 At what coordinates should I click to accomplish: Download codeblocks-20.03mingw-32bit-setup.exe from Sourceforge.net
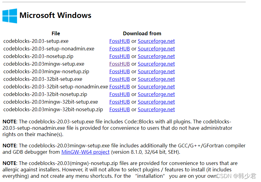point(156,102)
